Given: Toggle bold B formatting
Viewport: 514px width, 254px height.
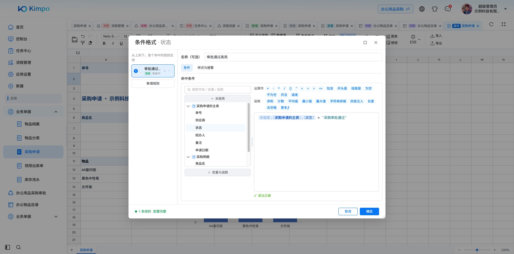Looking at the screenshot, I should tap(104, 43).
